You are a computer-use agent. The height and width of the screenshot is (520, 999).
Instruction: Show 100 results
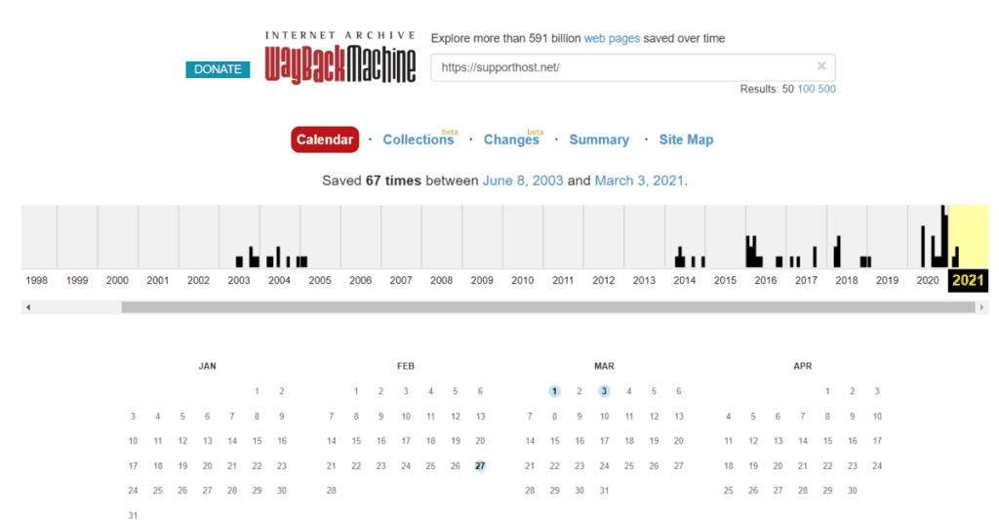click(806, 89)
